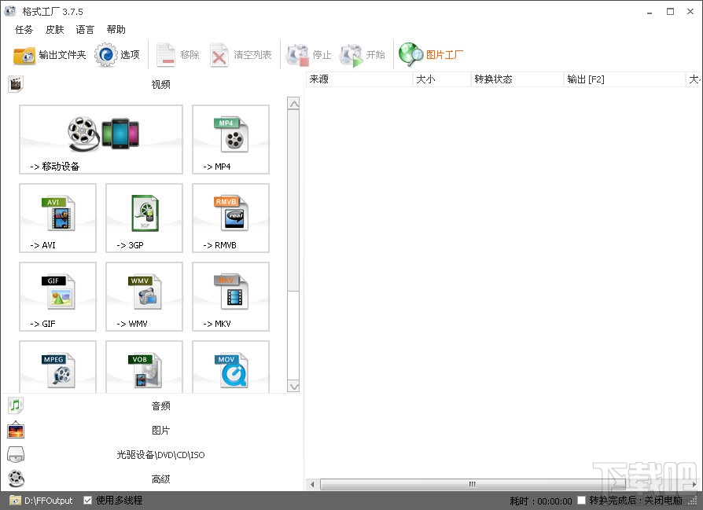Screen dimensions: 703x510
Task: Click 转换状态 status column header
Action: [x=517, y=79]
